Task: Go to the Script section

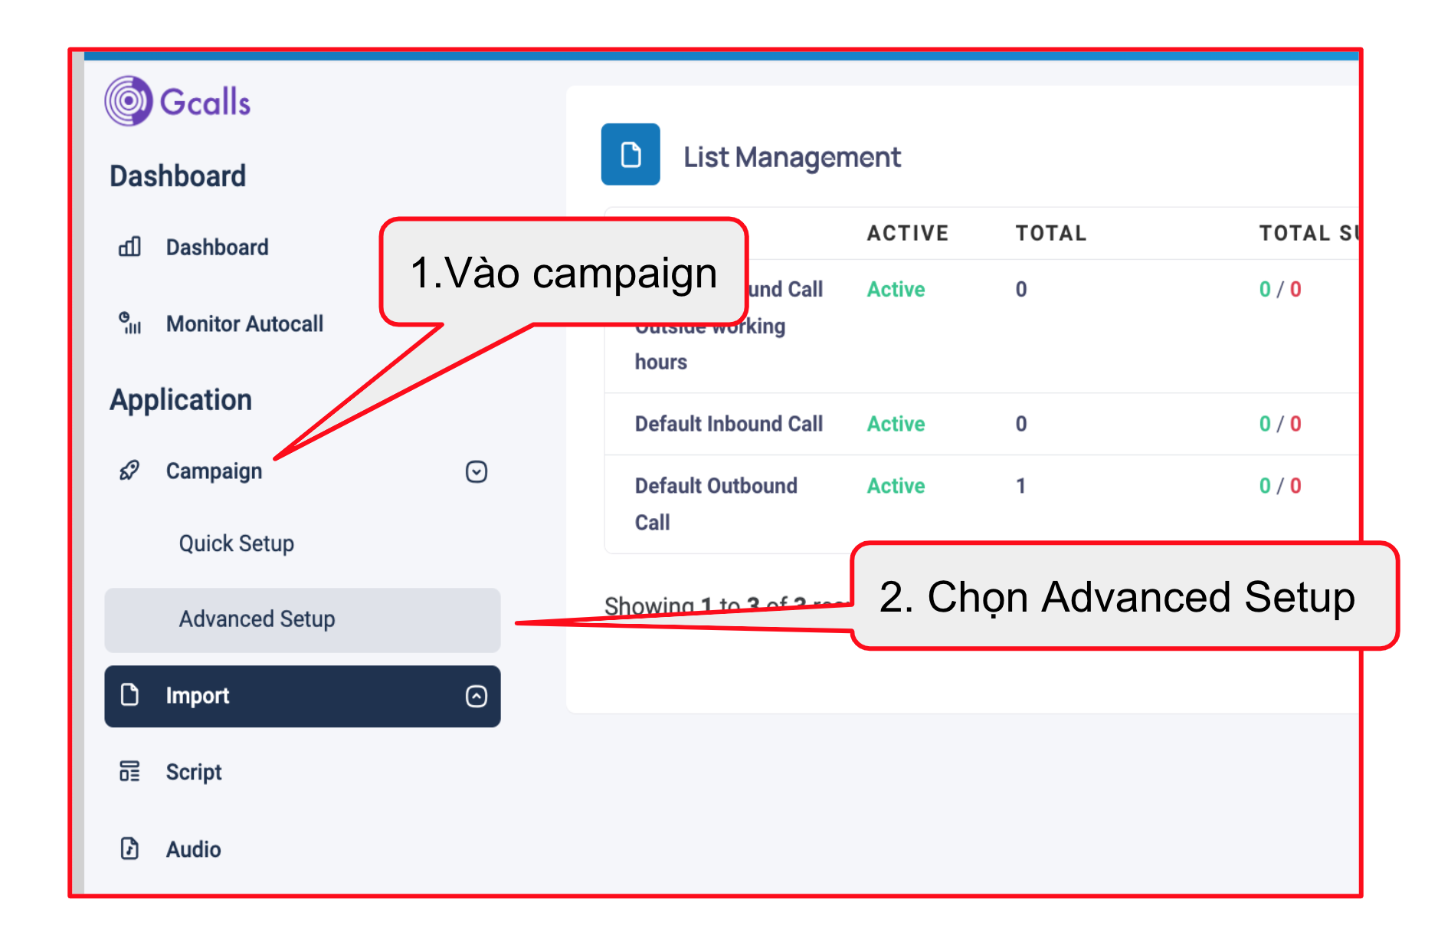Action: click(193, 772)
